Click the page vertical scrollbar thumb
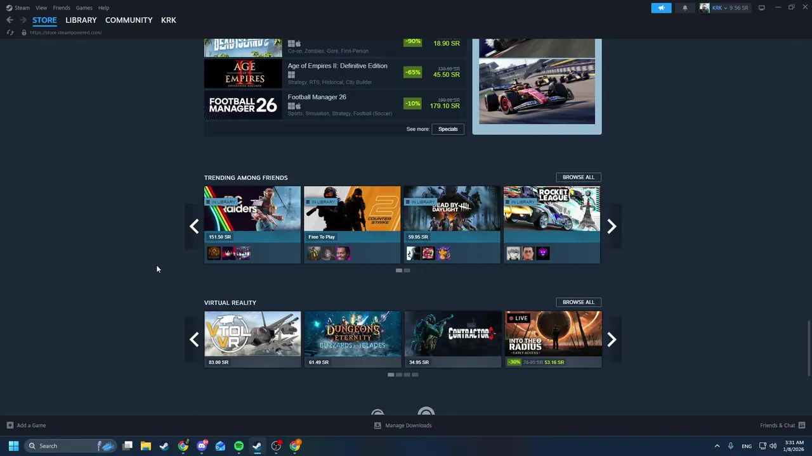The height and width of the screenshot is (456, 812). point(808,348)
